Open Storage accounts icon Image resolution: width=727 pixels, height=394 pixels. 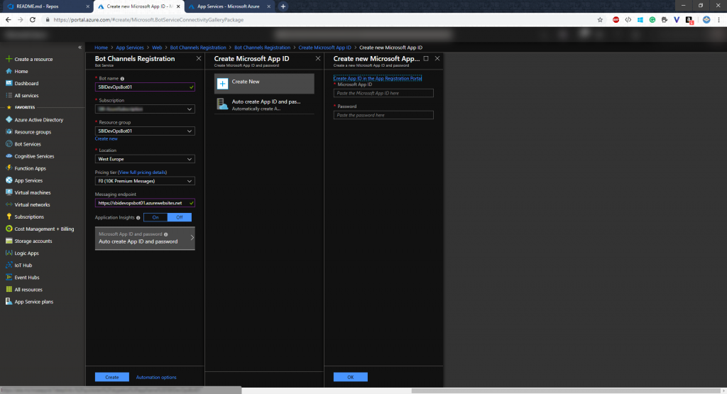(x=9, y=241)
